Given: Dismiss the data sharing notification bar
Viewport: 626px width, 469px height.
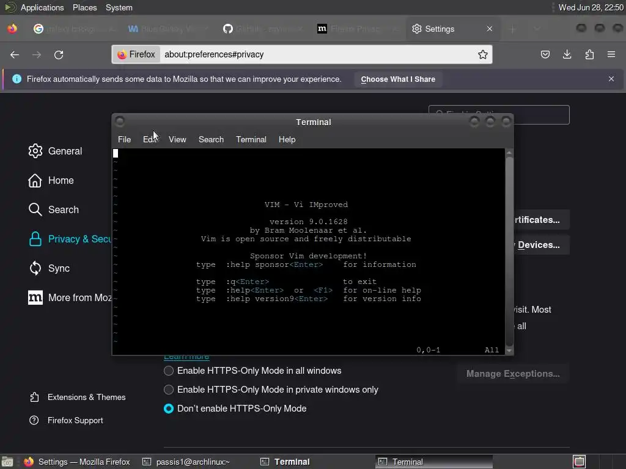Looking at the screenshot, I should (611, 79).
